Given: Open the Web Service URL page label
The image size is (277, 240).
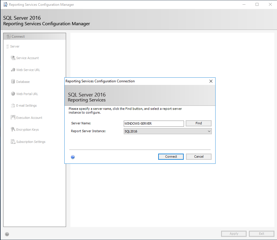Looking at the screenshot, I should [28, 70].
